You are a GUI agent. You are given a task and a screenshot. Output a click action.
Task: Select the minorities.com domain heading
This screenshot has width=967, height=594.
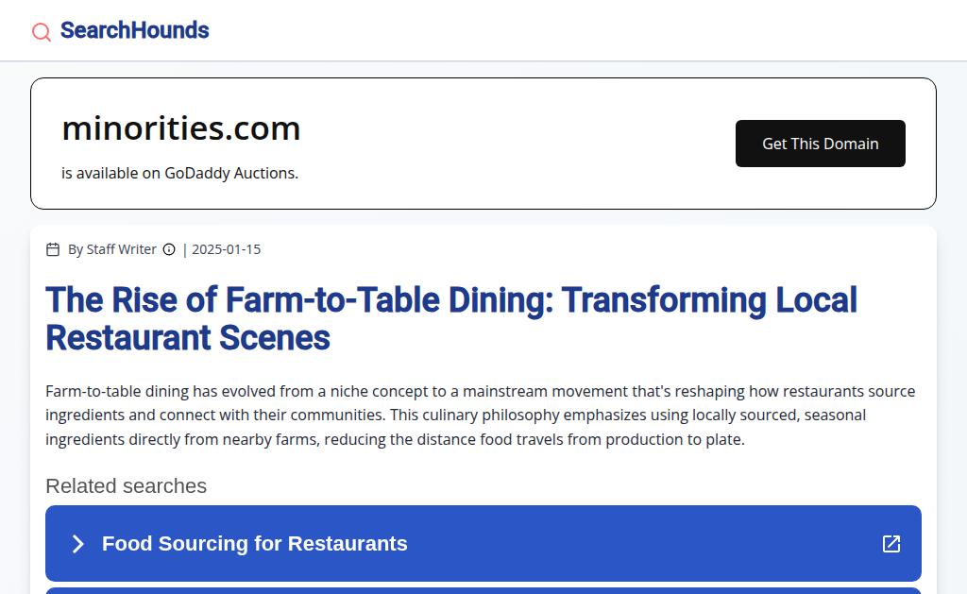[x=181, y=128]
